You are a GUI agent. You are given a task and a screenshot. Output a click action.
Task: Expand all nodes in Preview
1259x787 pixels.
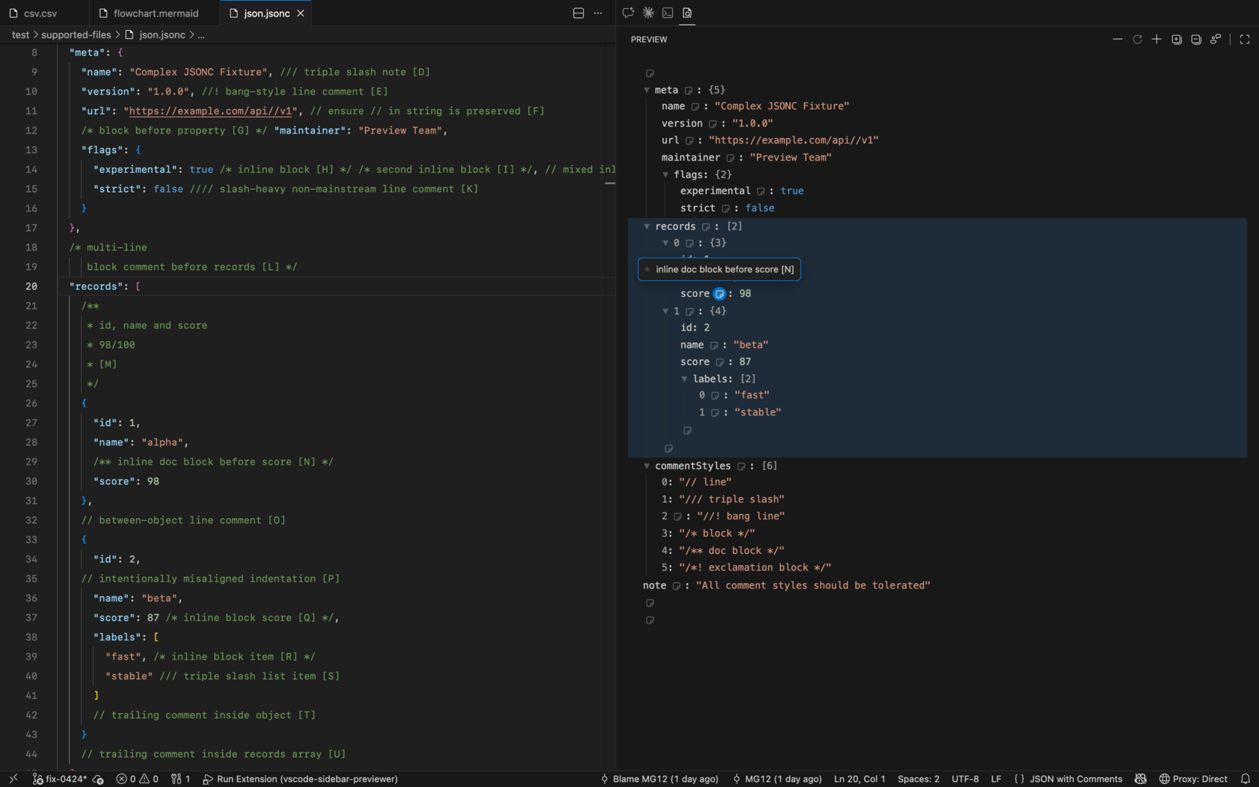click(1177, 39)
